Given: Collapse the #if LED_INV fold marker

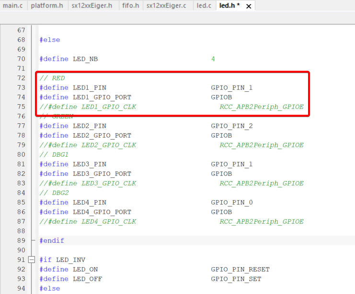Looking at the screenshot, I should point(32,260).
